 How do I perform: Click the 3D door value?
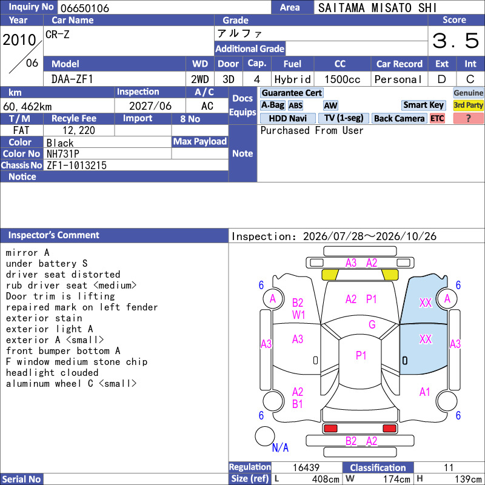[x=229, y=79]
